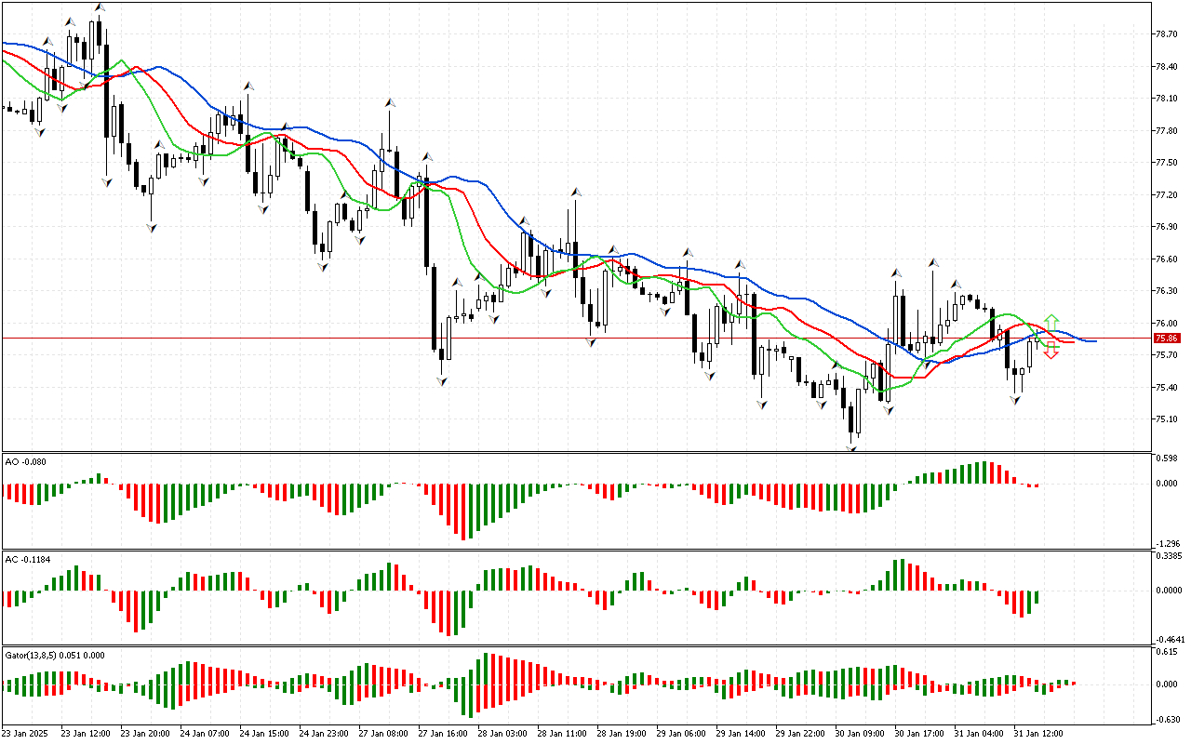Click the red down arrow signal icon
This screenshot has width=1191, height=744.
1050,351
